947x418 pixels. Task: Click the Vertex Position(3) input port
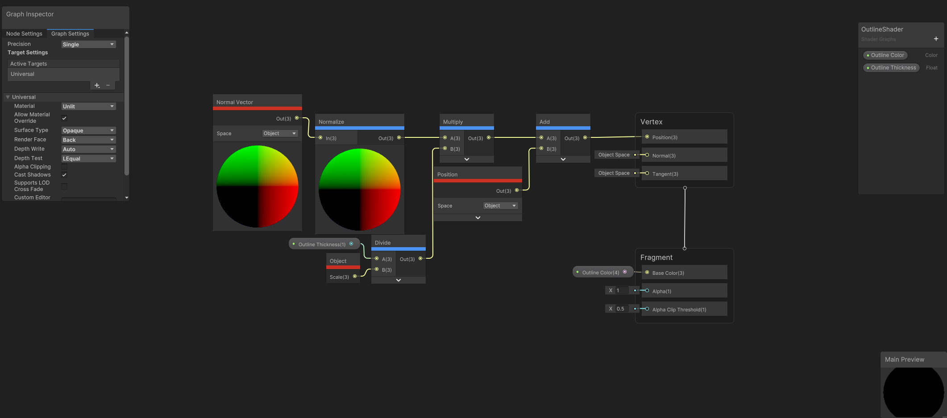(x=647, y=137)
